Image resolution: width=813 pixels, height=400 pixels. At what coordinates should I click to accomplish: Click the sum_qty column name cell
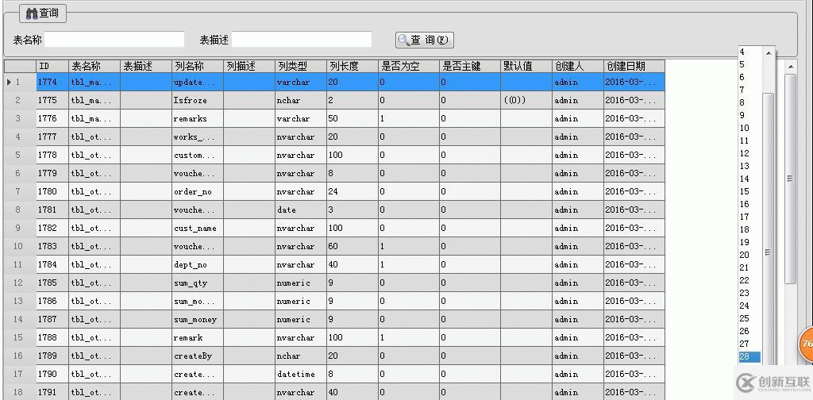198,283
